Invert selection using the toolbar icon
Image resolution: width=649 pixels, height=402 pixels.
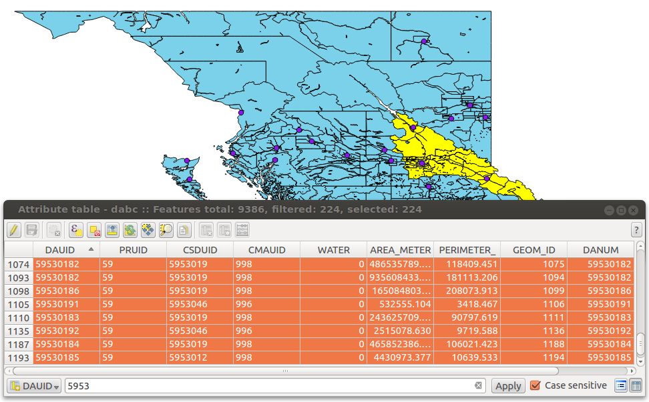coord(130,230)
